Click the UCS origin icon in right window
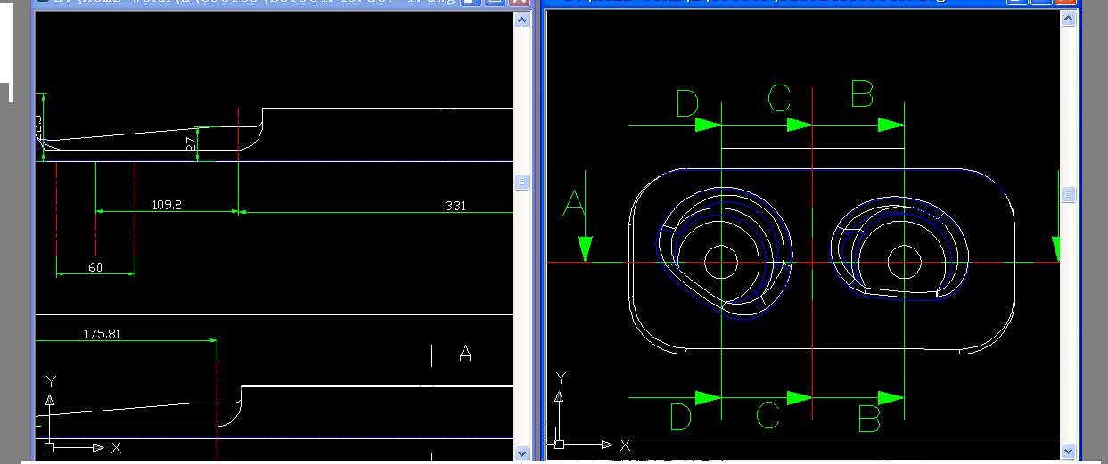1108x464 pixels. point(559,443)
